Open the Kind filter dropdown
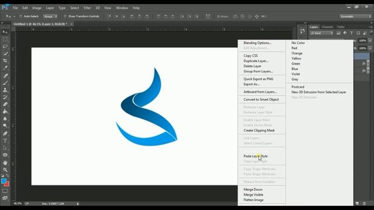This screenshot has width=374, height=210. [x=322, y=33]
